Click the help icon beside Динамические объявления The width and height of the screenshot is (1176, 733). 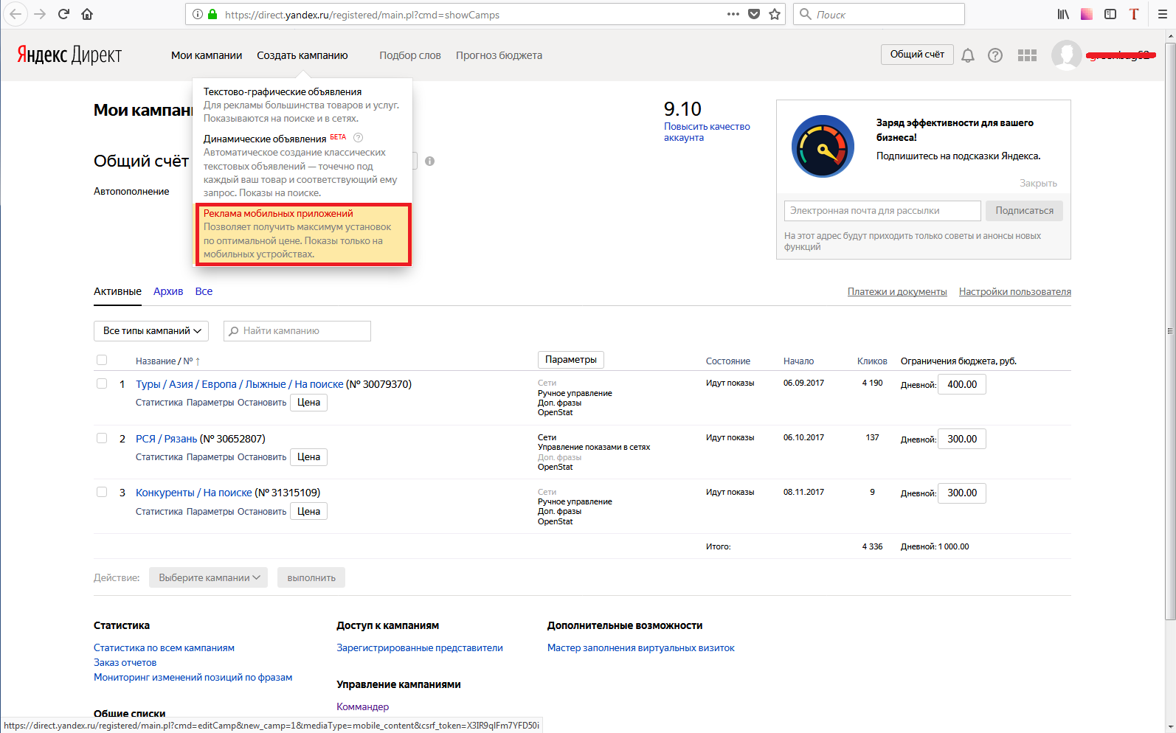(x=358, y=138)
